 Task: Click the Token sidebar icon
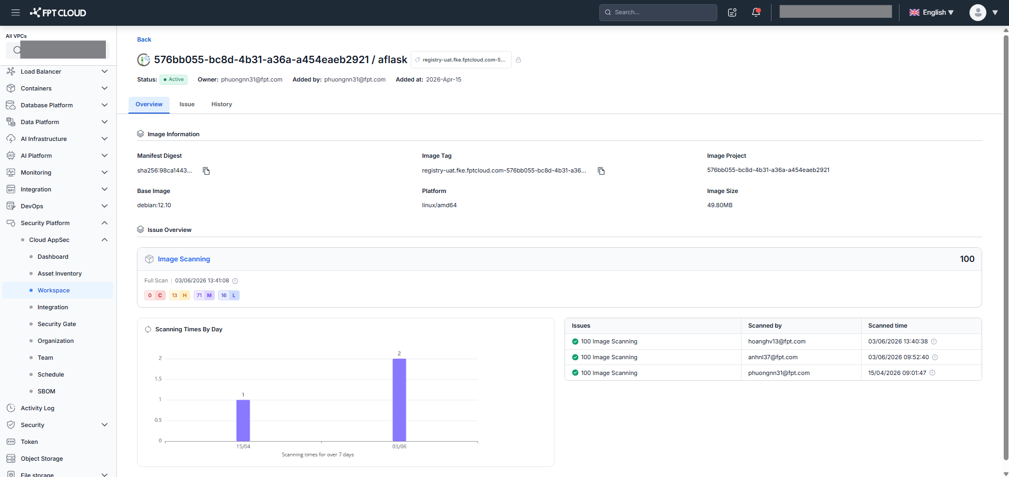click(x=11, y=442)
